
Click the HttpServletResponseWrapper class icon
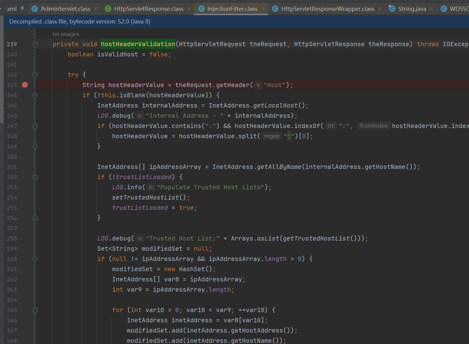coord(275,9)
